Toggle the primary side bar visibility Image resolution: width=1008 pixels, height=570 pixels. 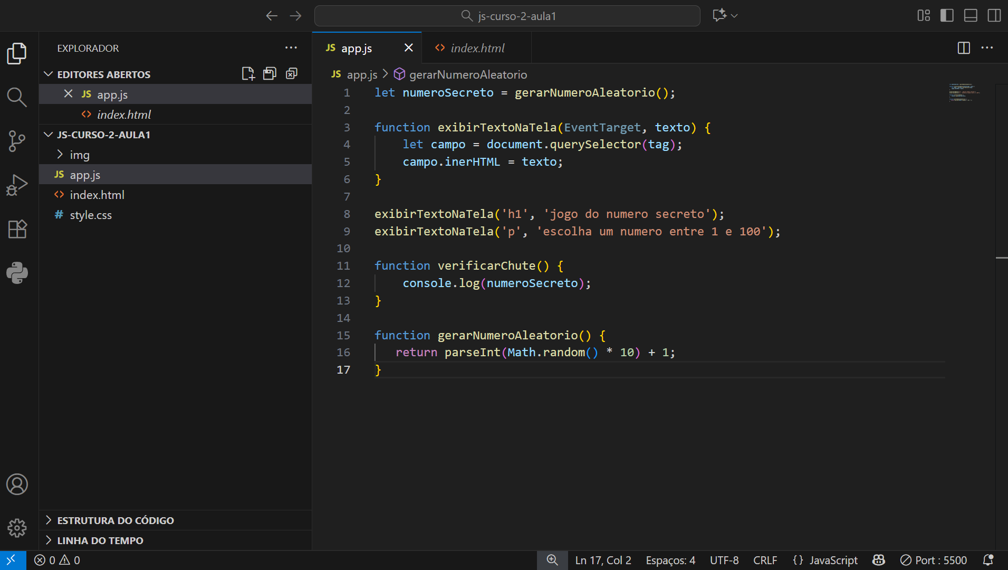pyautogui.click(x=947, y=16)
